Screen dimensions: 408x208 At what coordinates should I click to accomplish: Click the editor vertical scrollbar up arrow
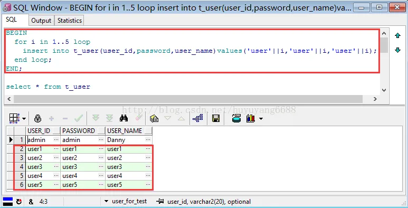(384, 33)
